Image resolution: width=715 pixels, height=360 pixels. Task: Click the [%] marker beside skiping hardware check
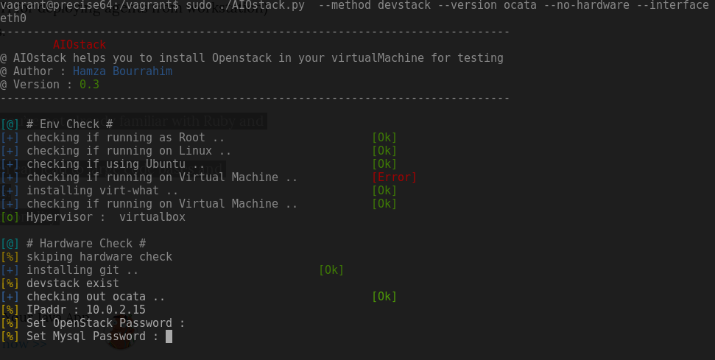(x=10, y=257)
